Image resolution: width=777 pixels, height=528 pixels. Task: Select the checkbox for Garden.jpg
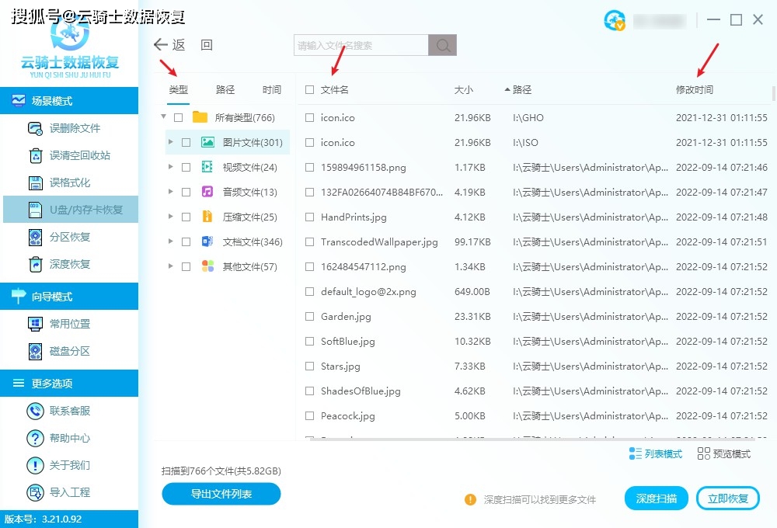(x=310, y=316)
